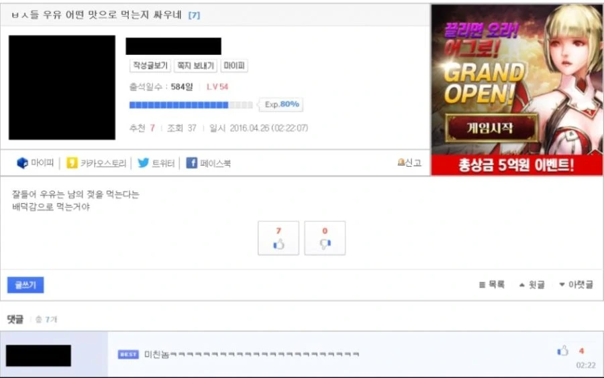Screen dimensions: 604x378
Task: Click the 총상금 5억원 이벤트 banner
Action: click(517, 165)
